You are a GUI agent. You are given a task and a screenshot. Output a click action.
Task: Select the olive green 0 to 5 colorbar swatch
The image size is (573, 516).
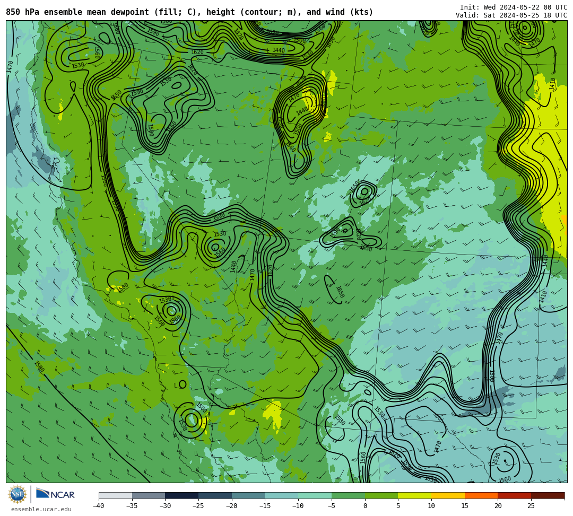pyautogui.click(x=381, y=495)
